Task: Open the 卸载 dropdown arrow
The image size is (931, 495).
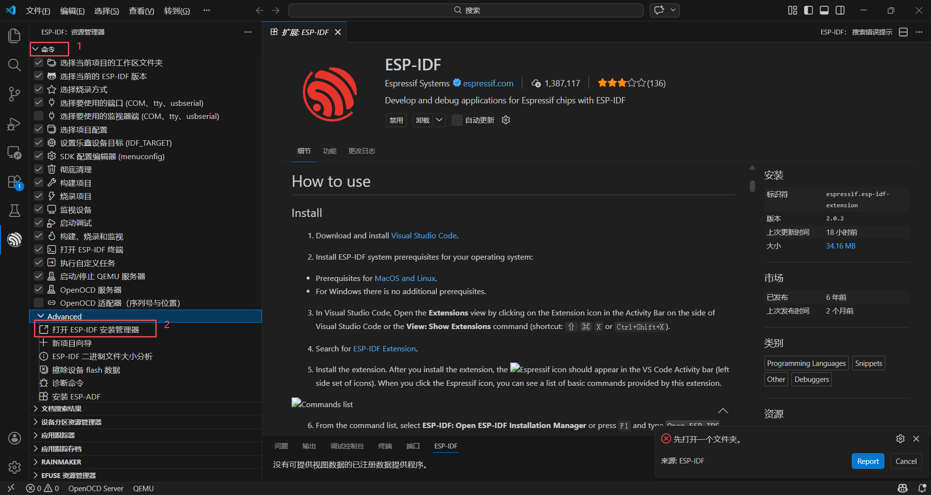Action: (439, 120)
